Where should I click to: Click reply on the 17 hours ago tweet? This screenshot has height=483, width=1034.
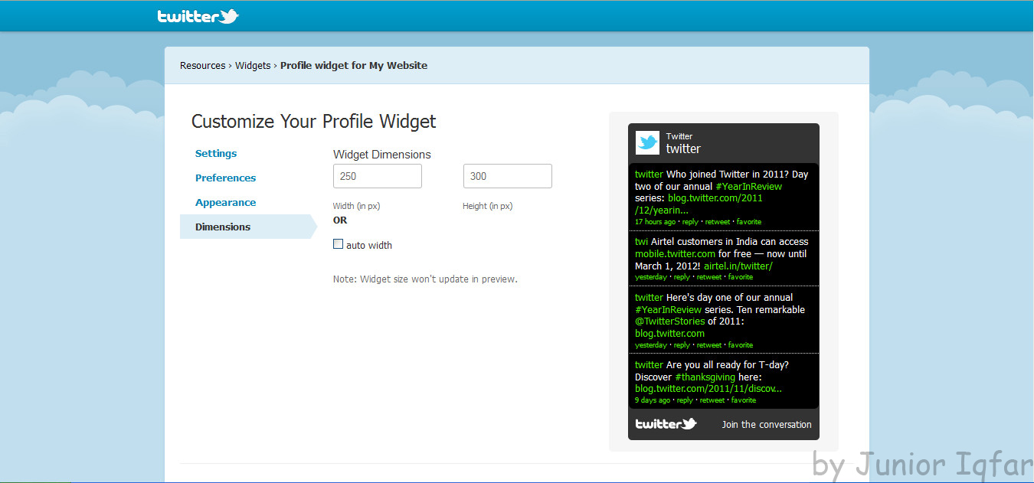pyautogui.click(x=690, y=222)
